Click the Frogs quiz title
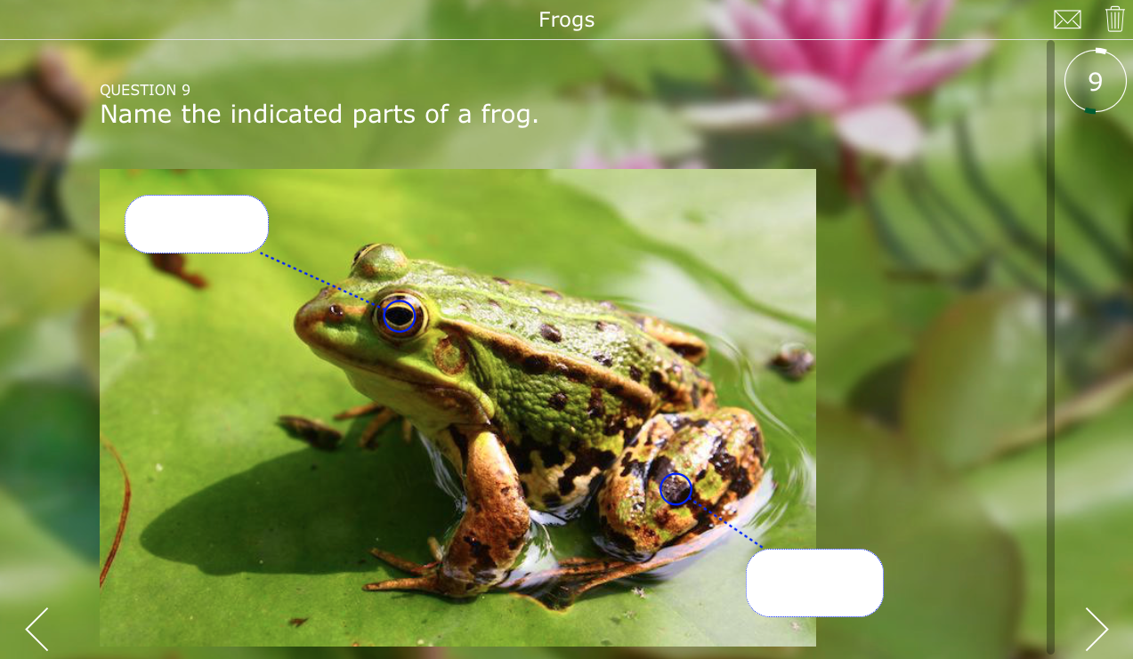1133x659 pixels. (x=566, y=20)
